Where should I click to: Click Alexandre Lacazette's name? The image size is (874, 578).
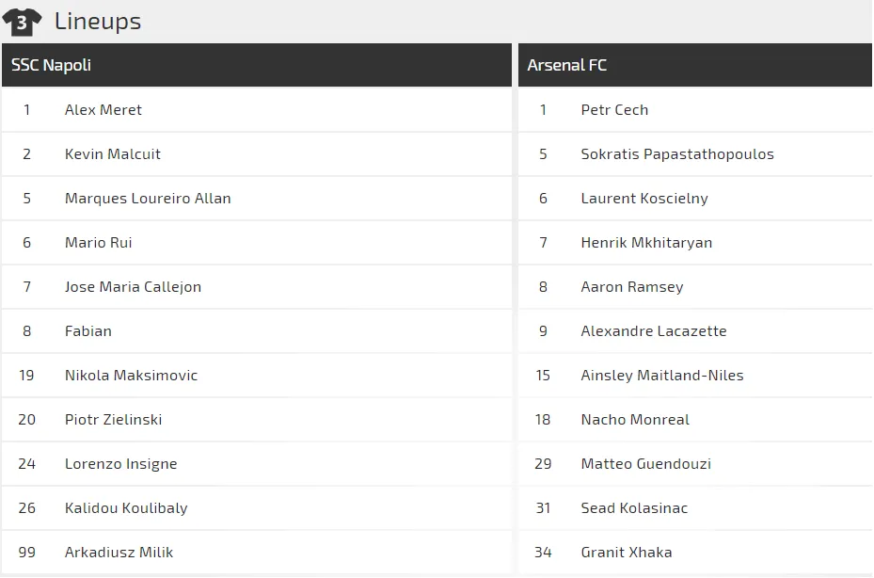point(654,331)
